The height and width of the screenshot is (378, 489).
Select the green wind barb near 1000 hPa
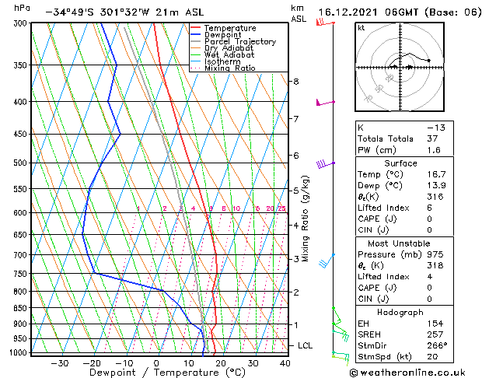(x=339, y=355)
